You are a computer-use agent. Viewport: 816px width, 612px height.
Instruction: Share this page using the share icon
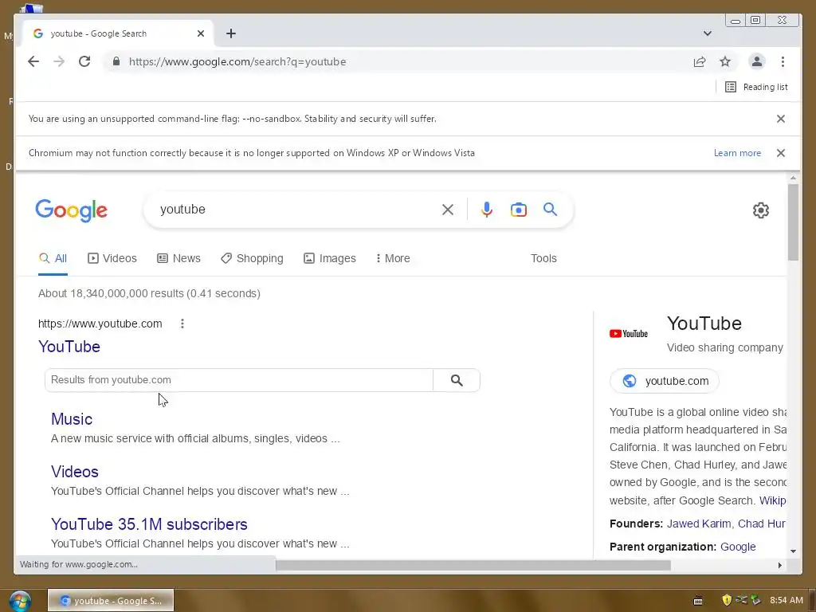click(700, 61)
